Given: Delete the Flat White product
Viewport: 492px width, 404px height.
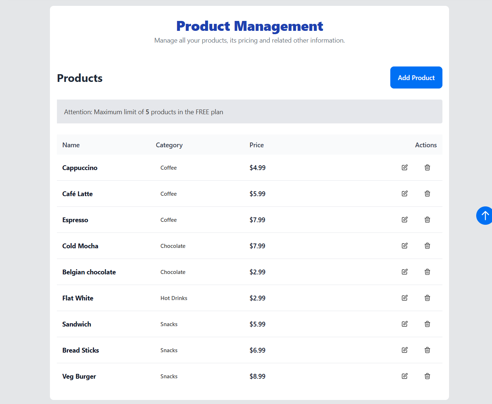Looking at the screenshot, I should pos(427,298).
